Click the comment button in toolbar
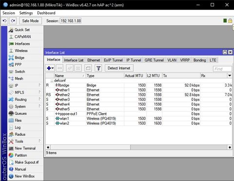The width and height of the screenshot is (234, 181). coord(88,68)
